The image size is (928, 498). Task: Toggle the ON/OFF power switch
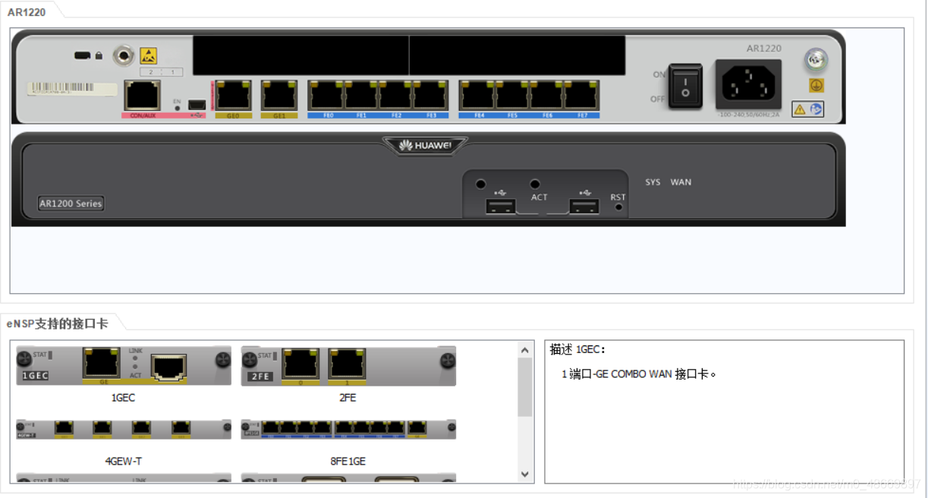tap(685, 86)
